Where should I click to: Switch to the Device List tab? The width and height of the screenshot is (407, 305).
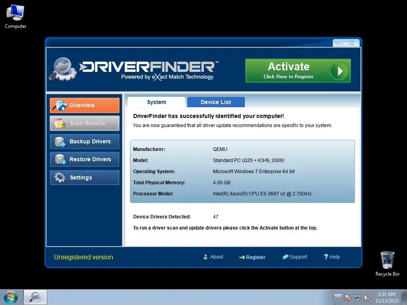tap(216, 102)
